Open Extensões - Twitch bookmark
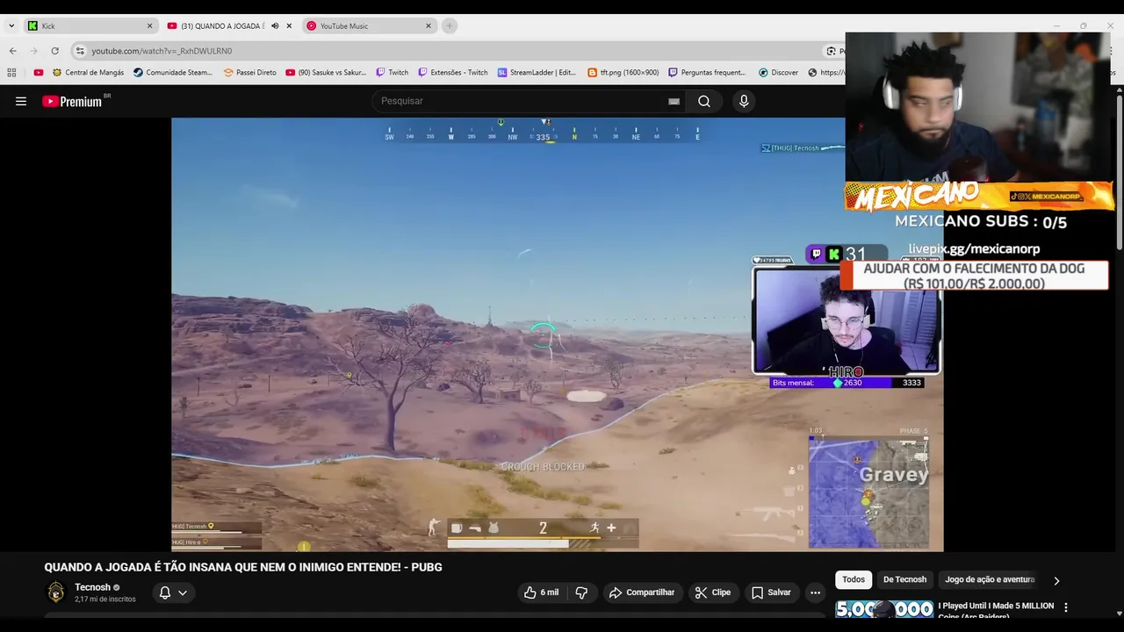1124x632 pixels. tap(452, 73)
